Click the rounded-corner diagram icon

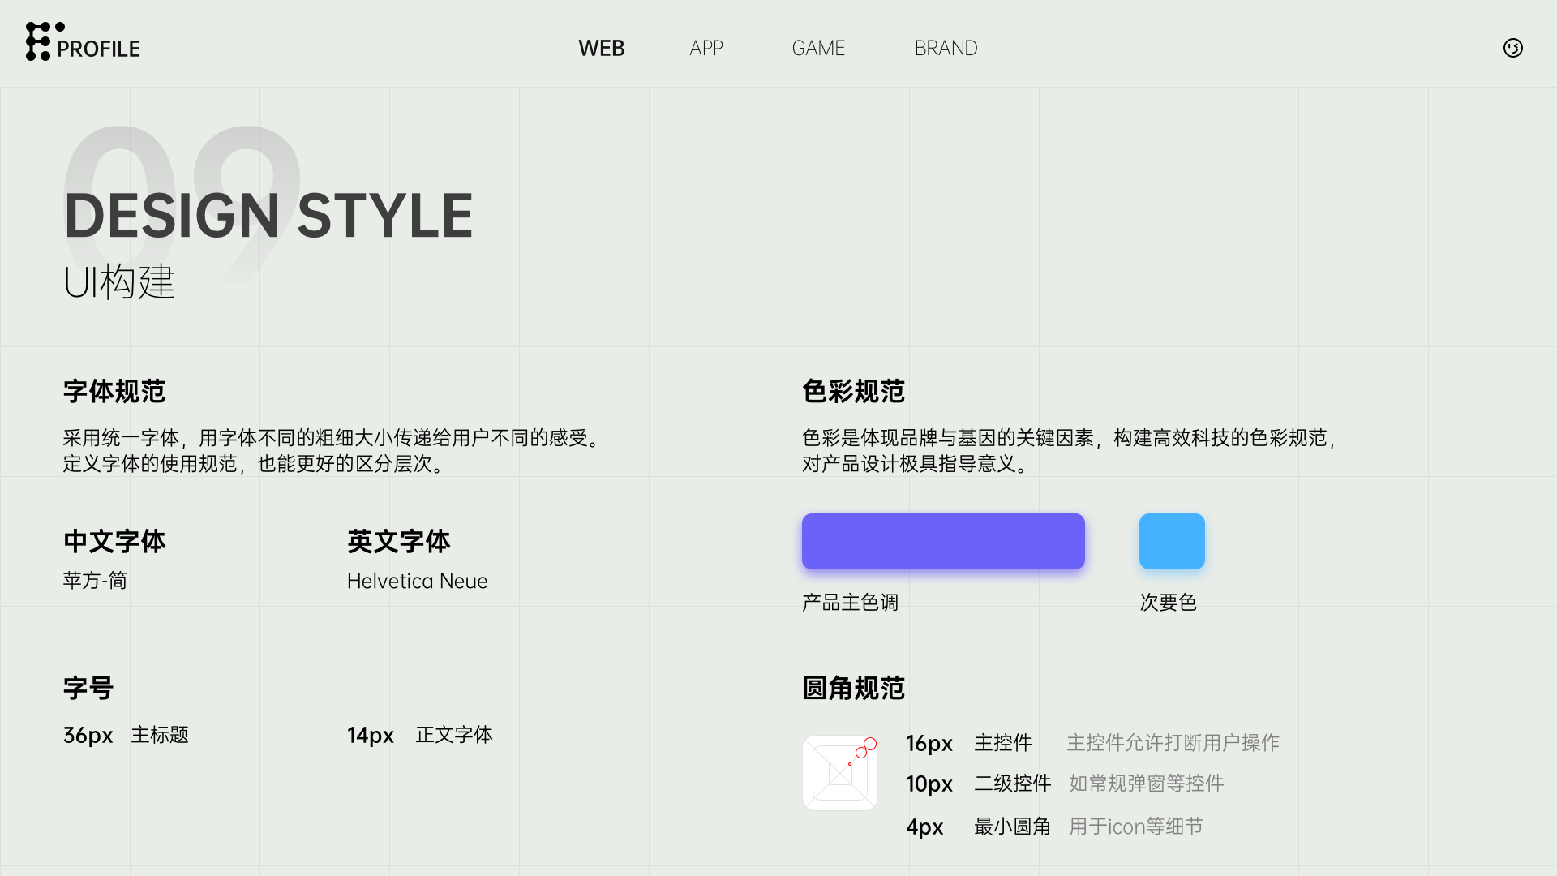840,772
